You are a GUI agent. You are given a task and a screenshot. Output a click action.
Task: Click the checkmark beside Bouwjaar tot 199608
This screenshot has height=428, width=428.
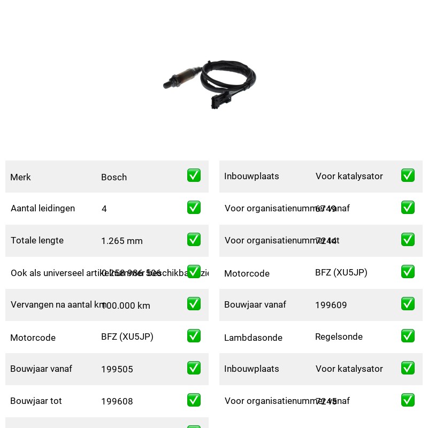click(x=194, y=400)
